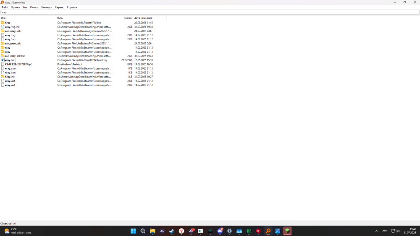Focus the search box containing xray
The image size is (420, 236).
click(x=210, y=12)
